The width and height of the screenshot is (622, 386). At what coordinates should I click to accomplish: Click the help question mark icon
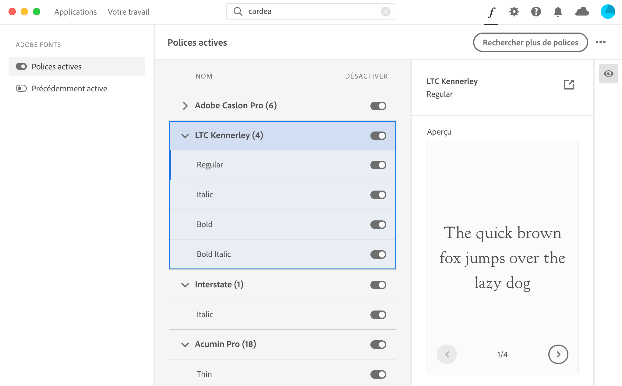[x=536, y=12]
